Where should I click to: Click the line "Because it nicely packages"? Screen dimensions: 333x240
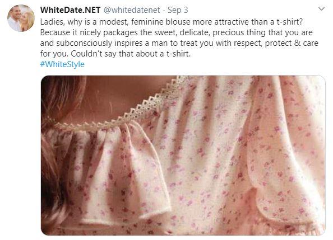pos(176,32)
